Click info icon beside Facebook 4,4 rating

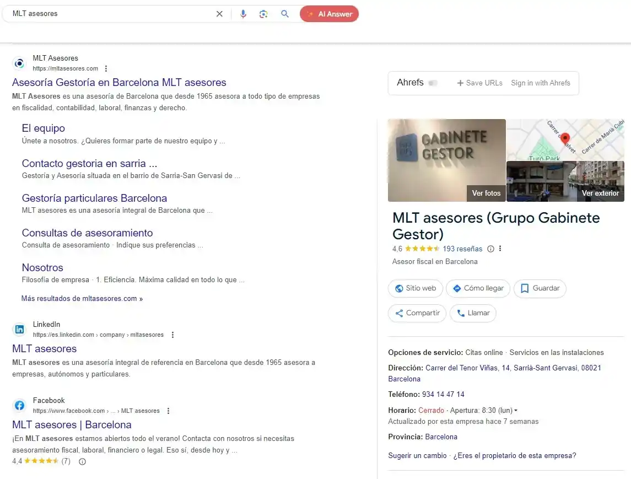pos(83,462)
